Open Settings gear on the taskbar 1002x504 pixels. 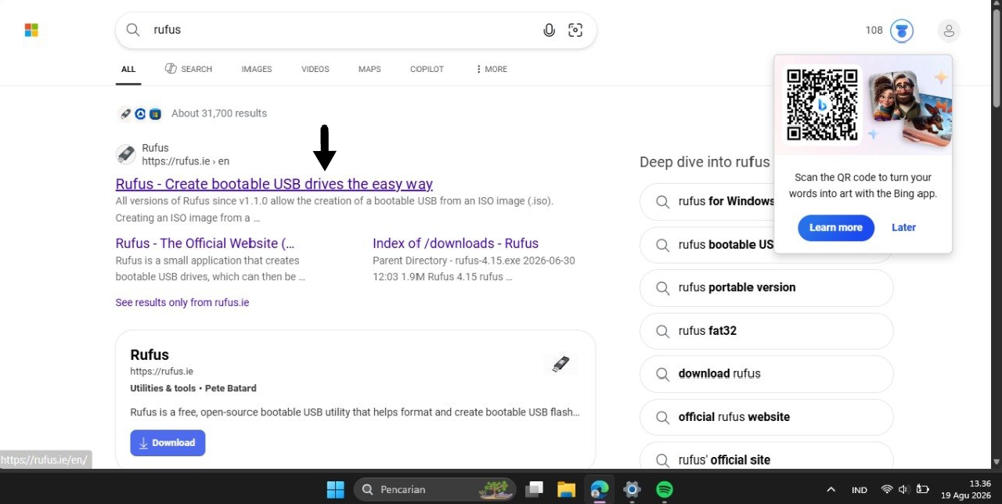tap(632, 490)
